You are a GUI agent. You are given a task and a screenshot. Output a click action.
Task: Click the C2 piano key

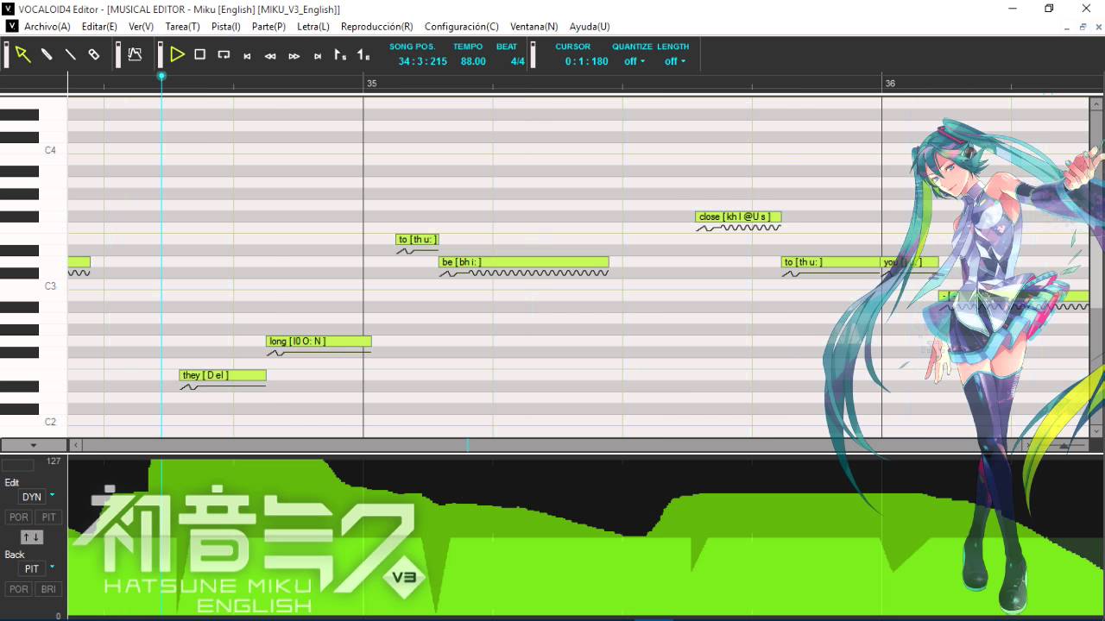pos(34,422)
